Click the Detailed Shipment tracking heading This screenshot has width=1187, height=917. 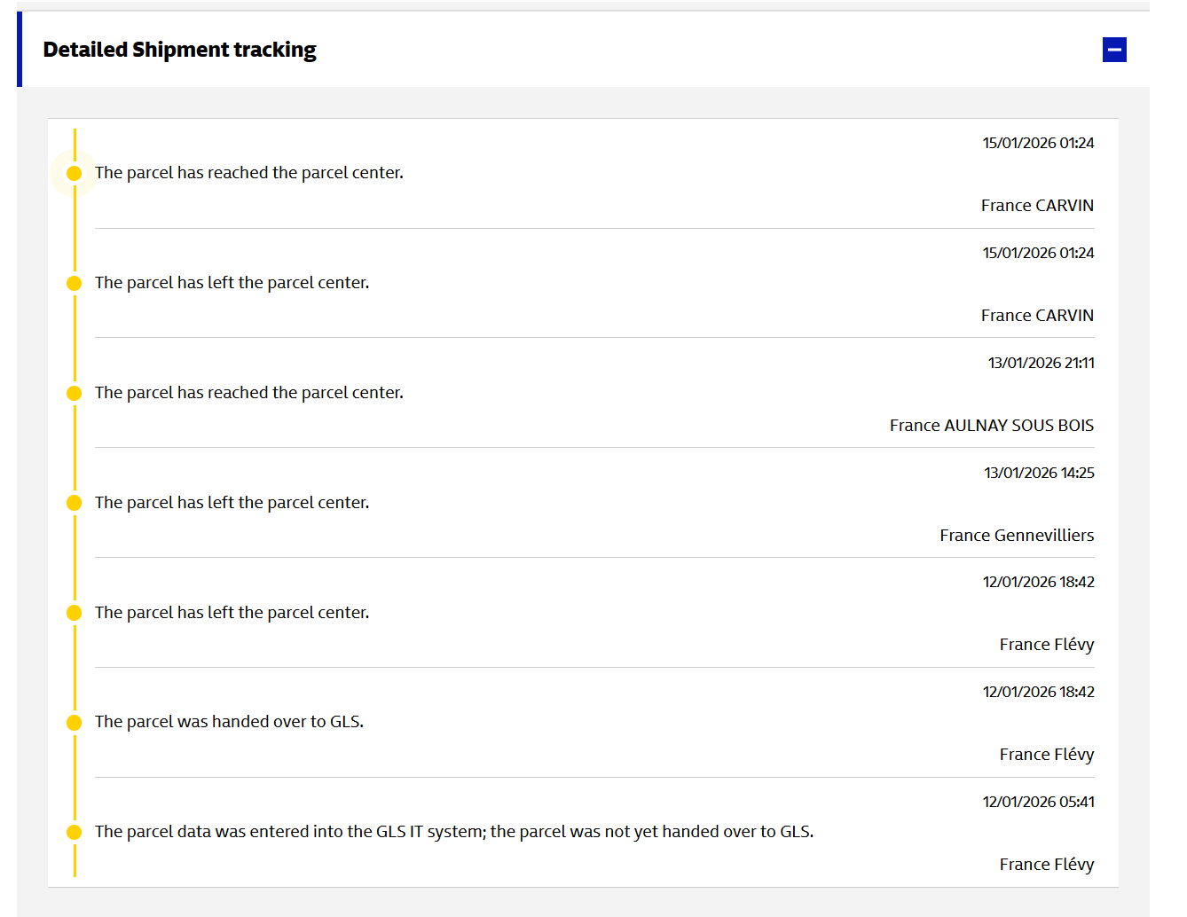point(179,50)
